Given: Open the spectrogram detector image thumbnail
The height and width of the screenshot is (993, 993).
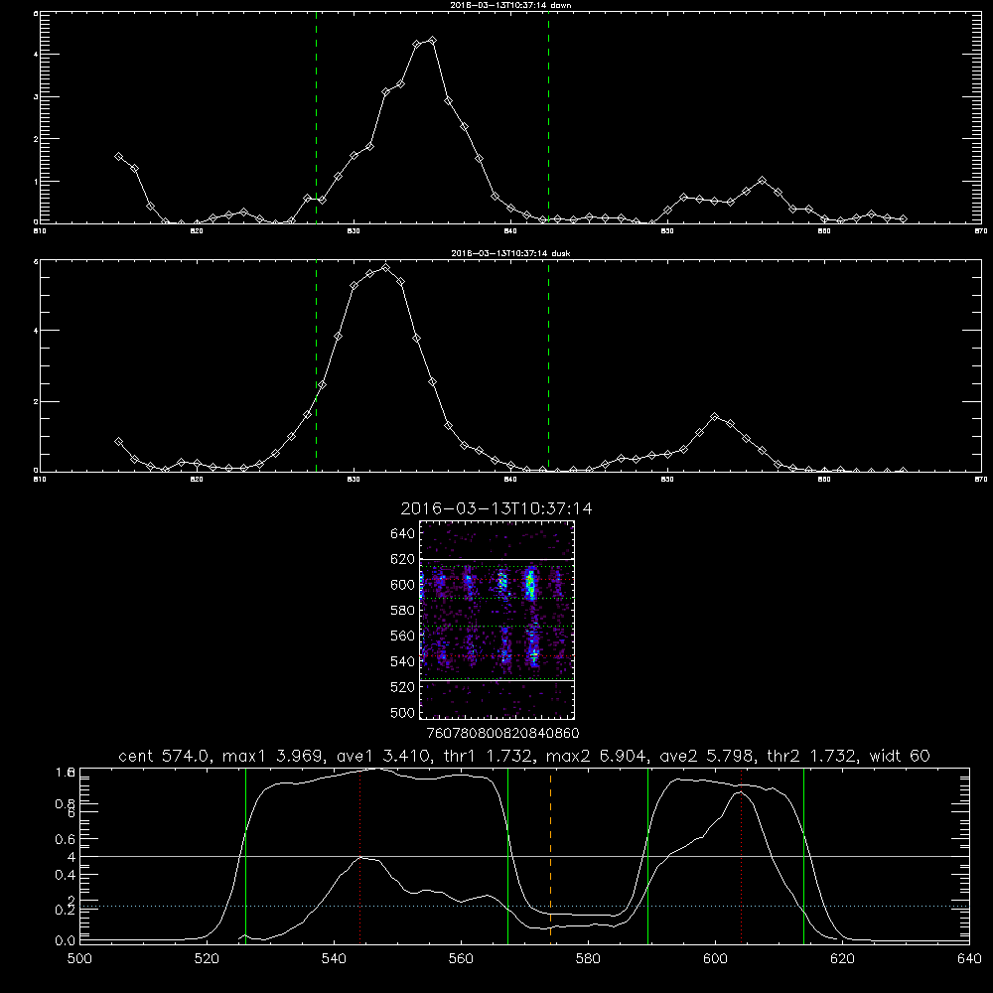Looking at the screenshot, I should point(497,620).
